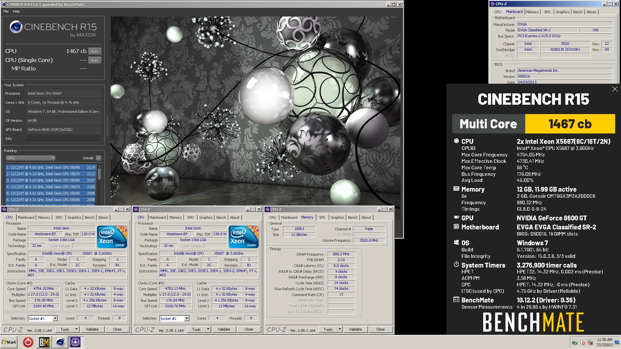Screen dimensions: 621x349
Task: Click the Memory CPU-Z window title icon
Action: 267,209
